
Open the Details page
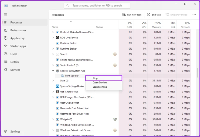[24, 62]
